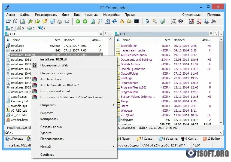This screenshot has width=231, height=162.
Task: Click left panel parent directory '..' button
Action: 111,34
